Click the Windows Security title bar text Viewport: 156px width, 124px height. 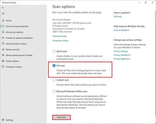[9, 3]
